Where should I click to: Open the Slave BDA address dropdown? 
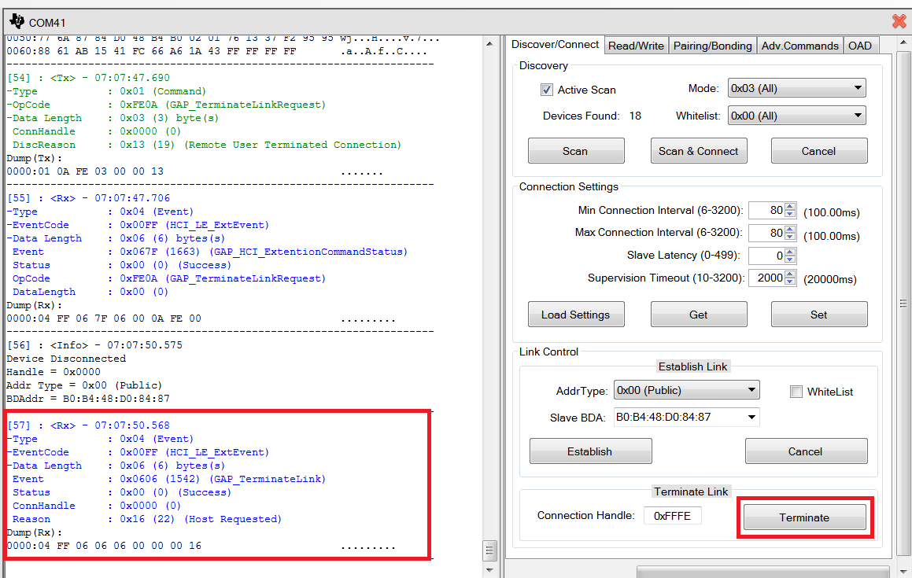[x=686, y=417]
